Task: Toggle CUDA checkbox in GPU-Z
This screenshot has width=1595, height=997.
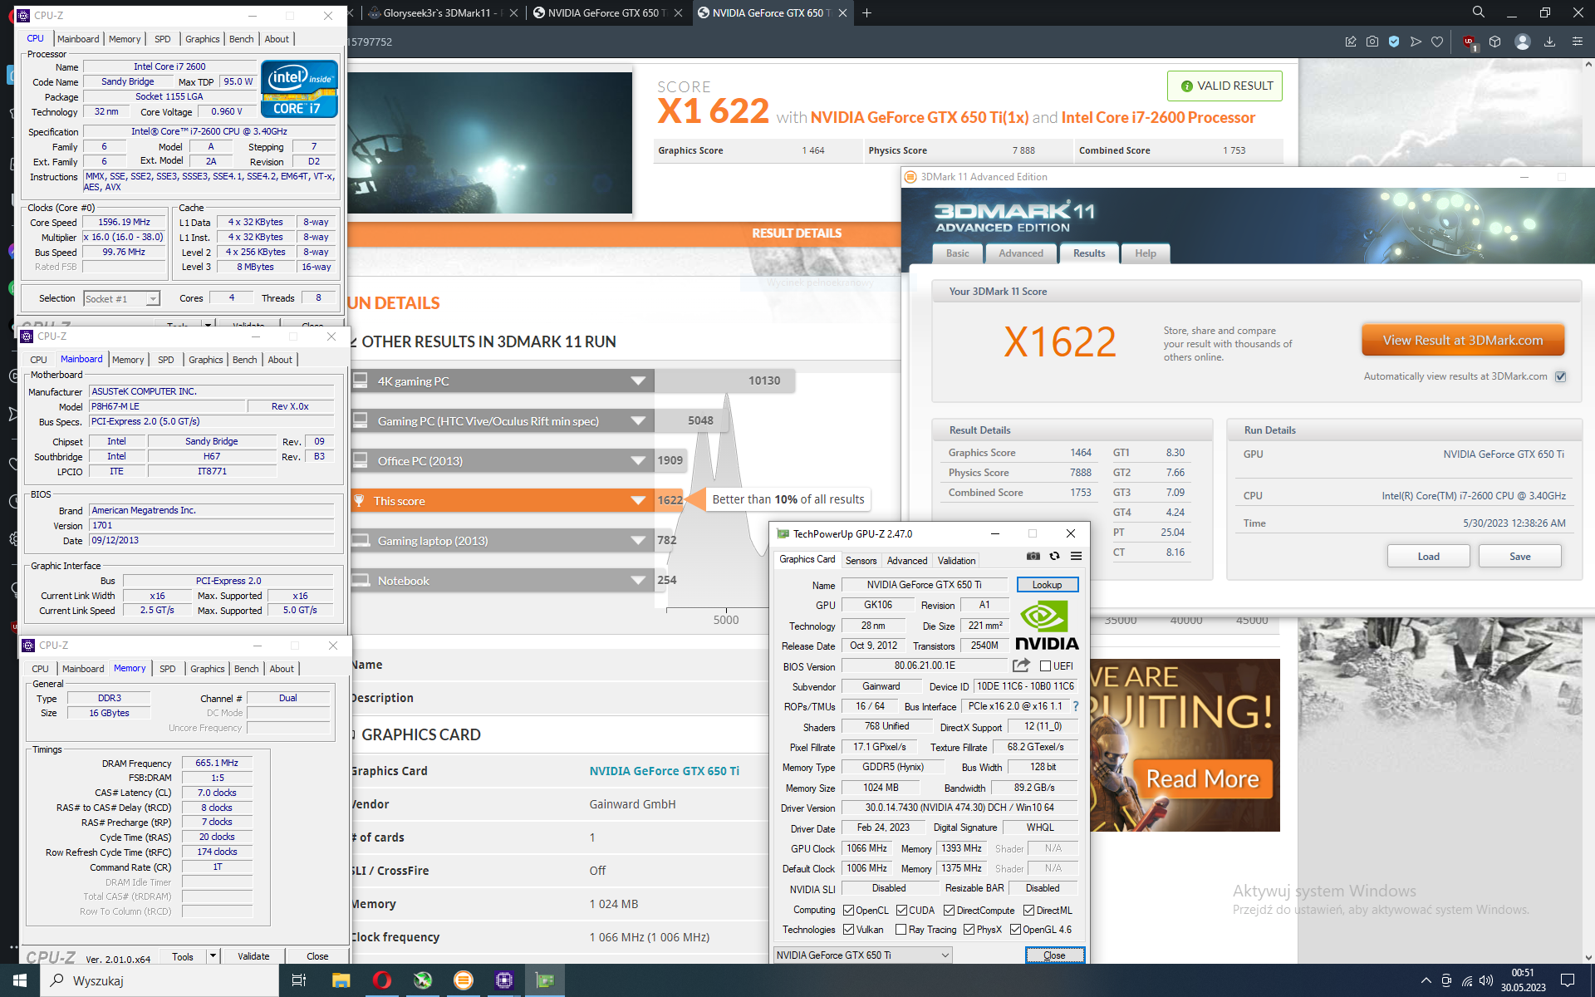Action: 901,910
